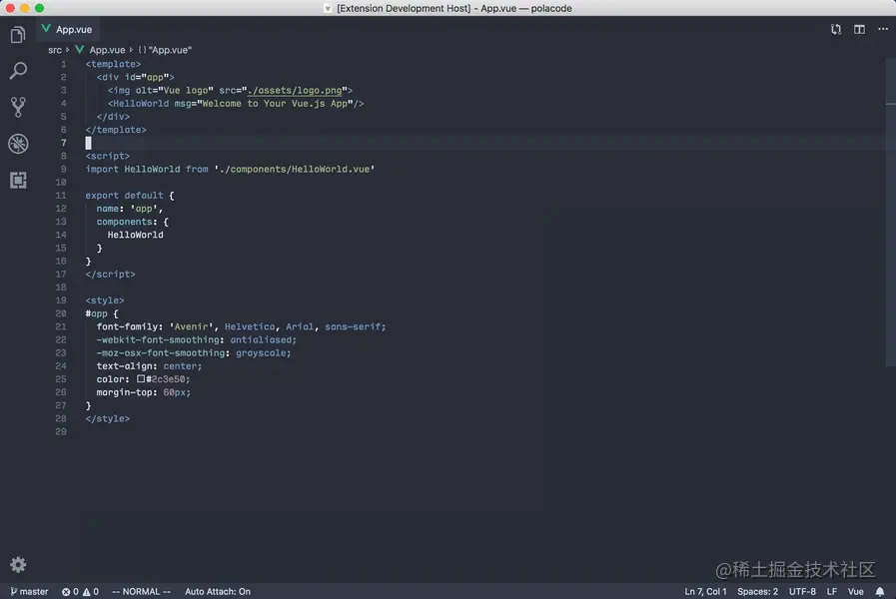Screen dimensions: 896x599
Task: Click the #2c3e50 color swatch
Action: pos(141,379)
